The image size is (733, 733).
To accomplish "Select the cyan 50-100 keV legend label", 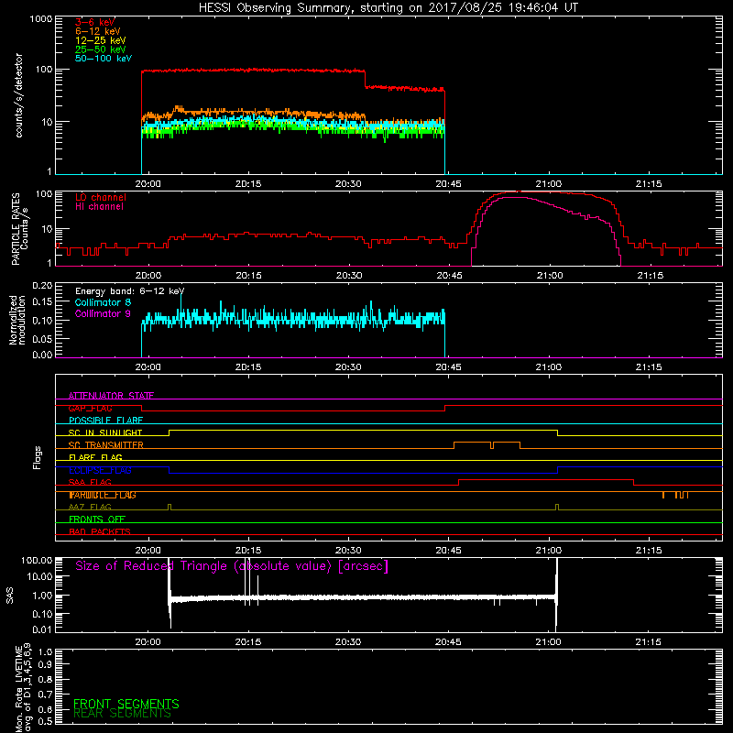I will tap(104, 58).
